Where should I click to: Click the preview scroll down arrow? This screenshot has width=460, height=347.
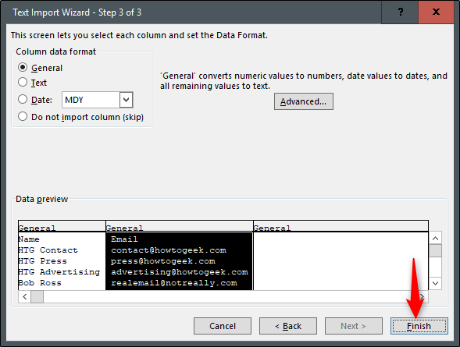pyautogui.click(x=435, y=283)
